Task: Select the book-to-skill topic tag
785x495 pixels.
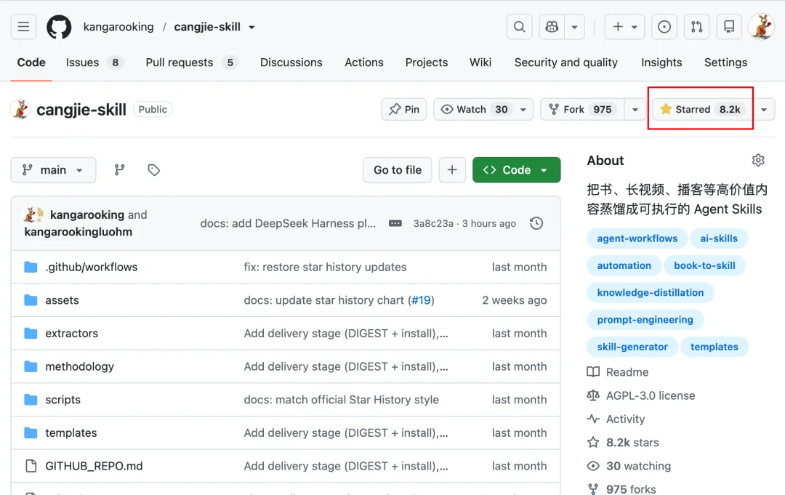Action: pyautogui.click(x=704, y=265)
